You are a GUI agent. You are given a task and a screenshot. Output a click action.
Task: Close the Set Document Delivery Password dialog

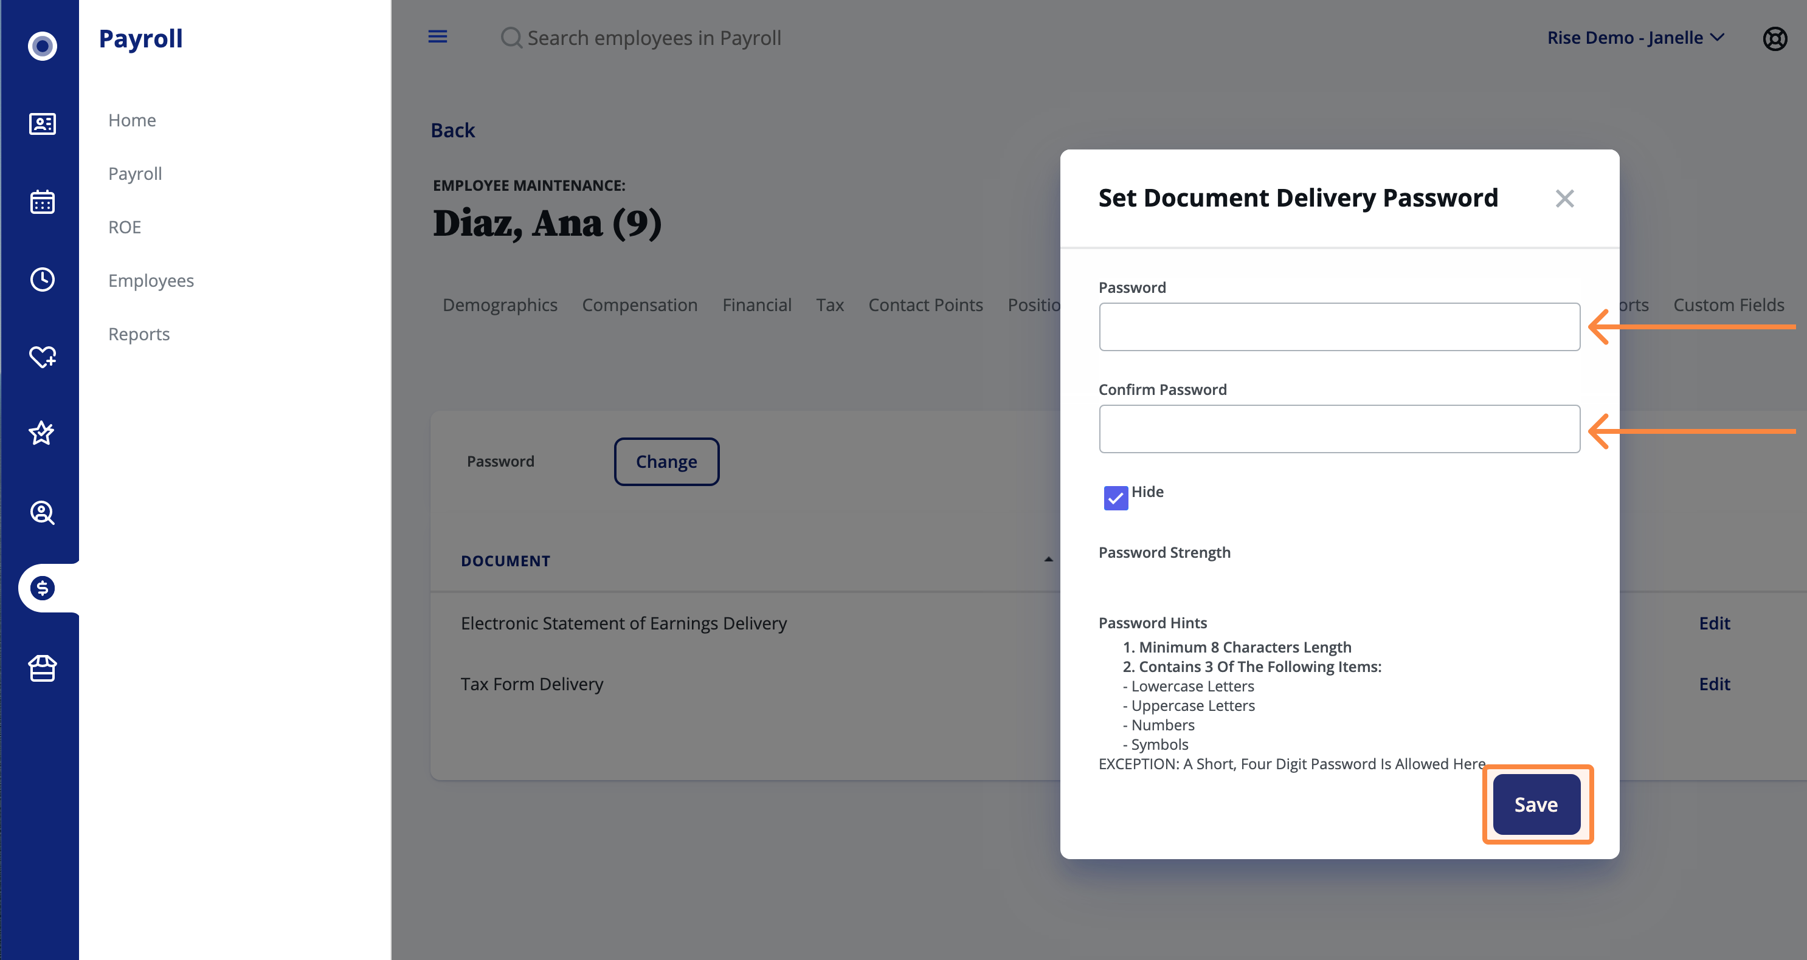pos(1564,199)
